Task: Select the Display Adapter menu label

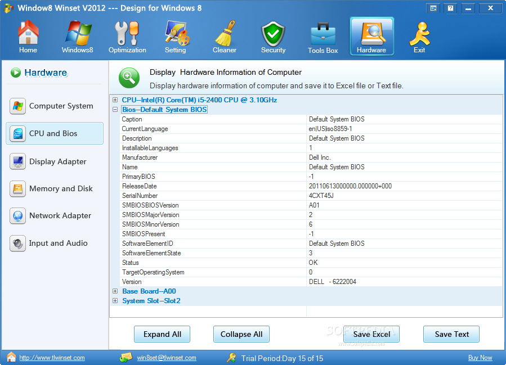Action: click(58, 161)
